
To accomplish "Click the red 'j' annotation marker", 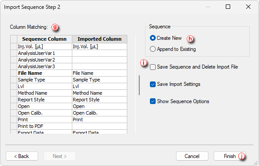I will pos(241,156).
